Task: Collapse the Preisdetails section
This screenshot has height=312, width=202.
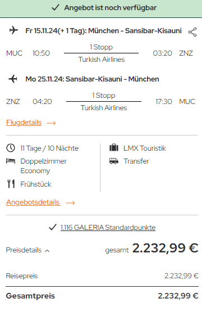Action: point(27,250)
